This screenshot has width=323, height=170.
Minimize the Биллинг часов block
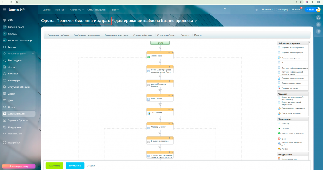(x=167, y=53)
